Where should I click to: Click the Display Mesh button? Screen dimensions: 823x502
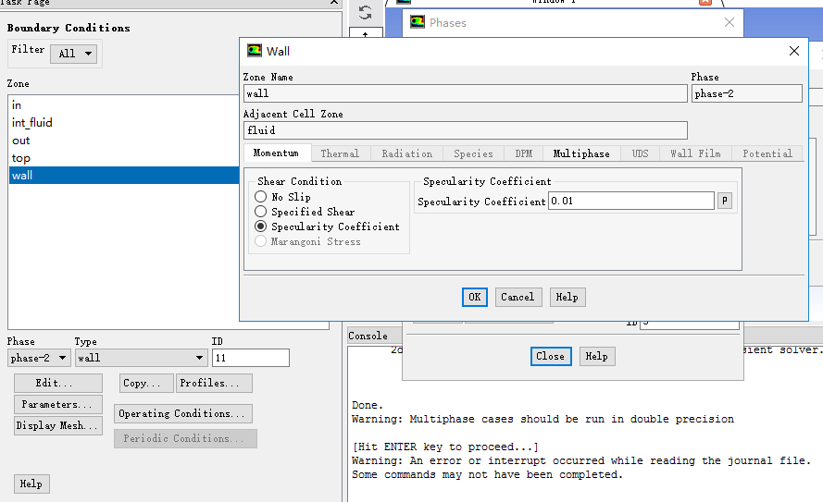click(x=57, y=426)
